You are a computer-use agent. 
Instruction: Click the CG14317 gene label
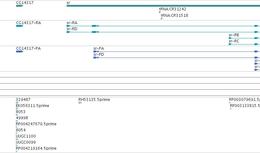tap(25, 3)
